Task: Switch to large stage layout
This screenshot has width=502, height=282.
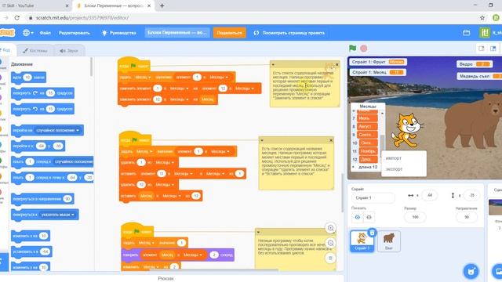Action: coord(493,49)
